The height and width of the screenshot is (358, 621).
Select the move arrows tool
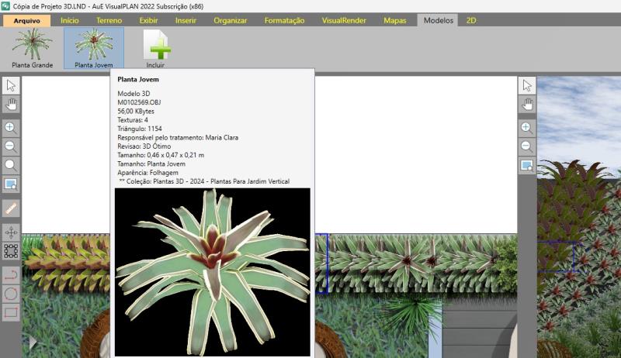(x=11, y=232)
